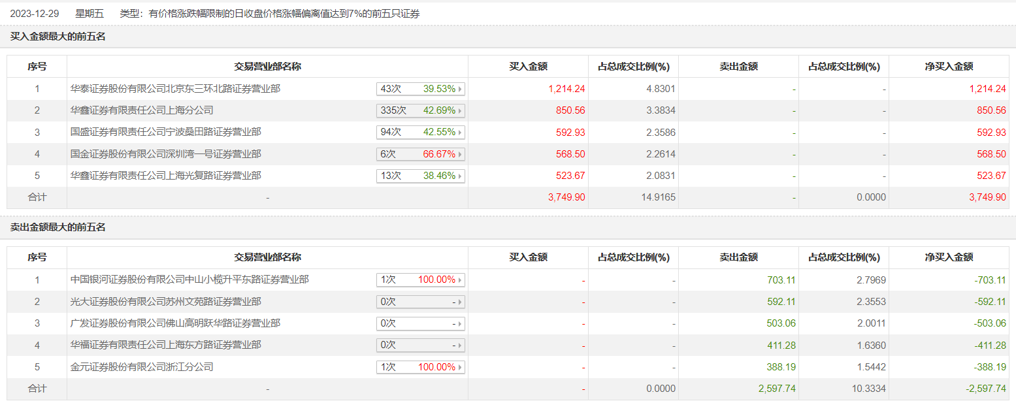Click 中国银河证券股份有限公司中山小榄升平东路证券营业部 link
Viewport: 1016px width, 403px height.
[x=189, y=280]
